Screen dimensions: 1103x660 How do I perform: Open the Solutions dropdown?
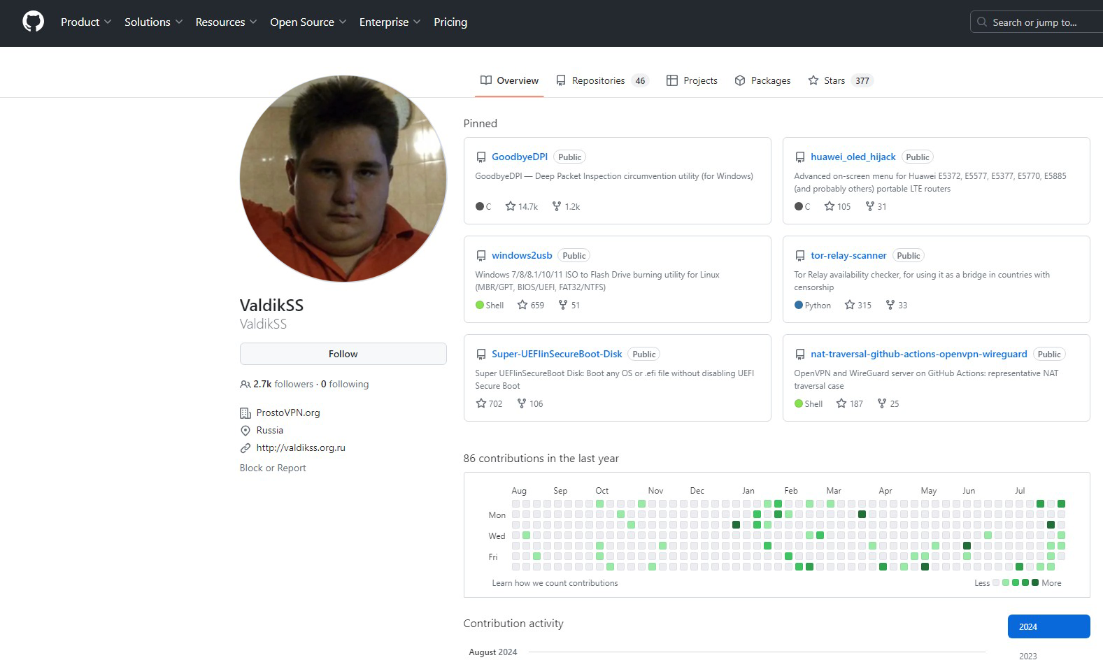tap(153, 22)
